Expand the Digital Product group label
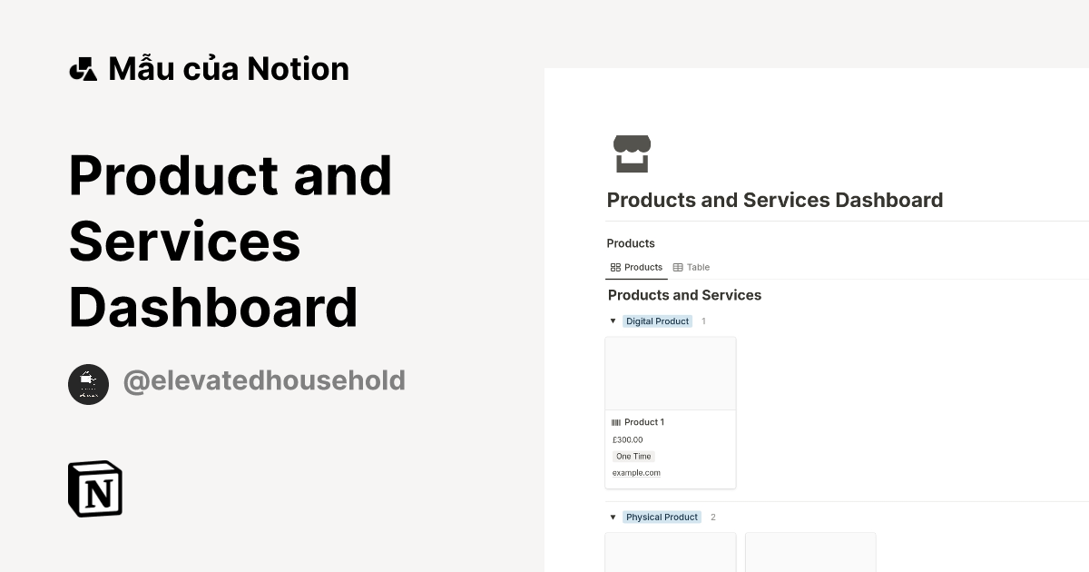The width and height of the screenshot is (1089, 572). pyautogui.click(x=657, y=321)
